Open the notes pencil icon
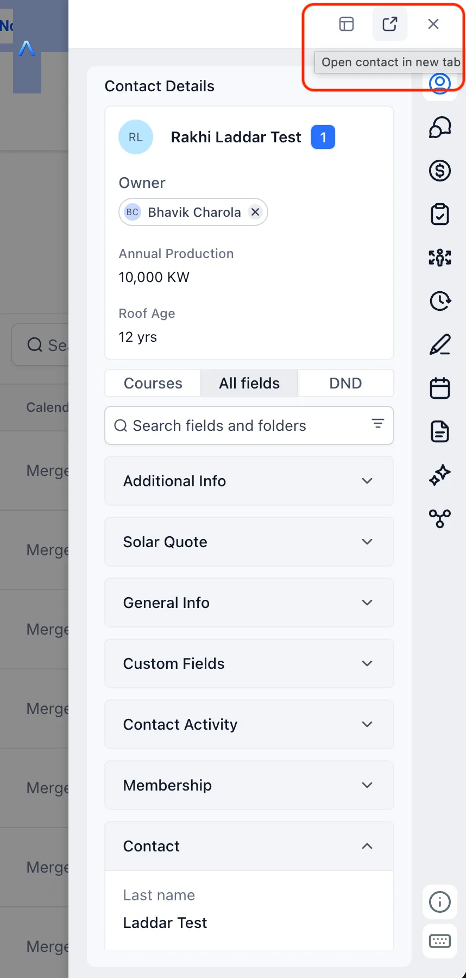The image size is (466, 978). [440, 344]
